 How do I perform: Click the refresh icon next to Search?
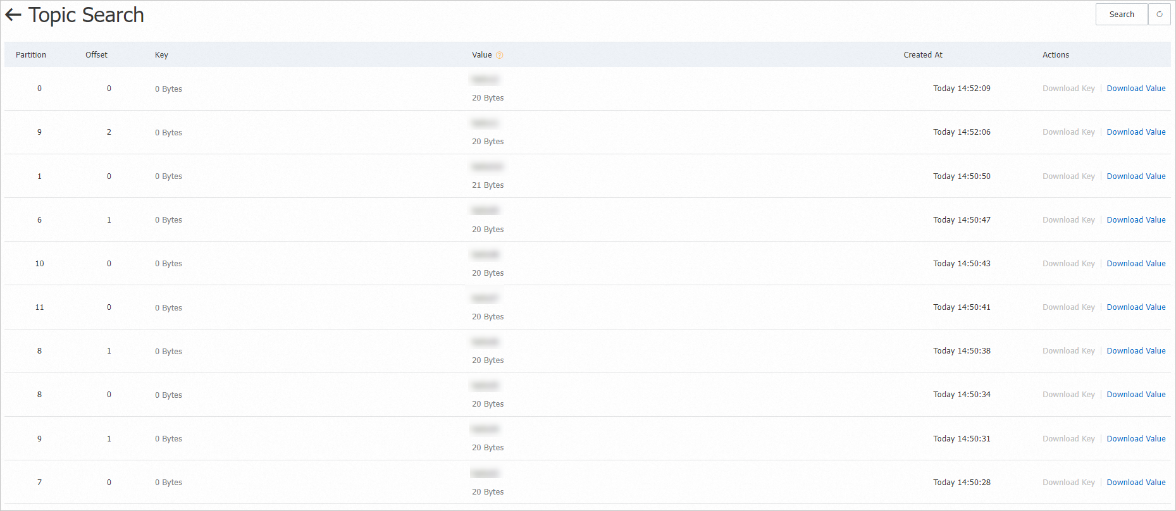(x=1160, y=15)
